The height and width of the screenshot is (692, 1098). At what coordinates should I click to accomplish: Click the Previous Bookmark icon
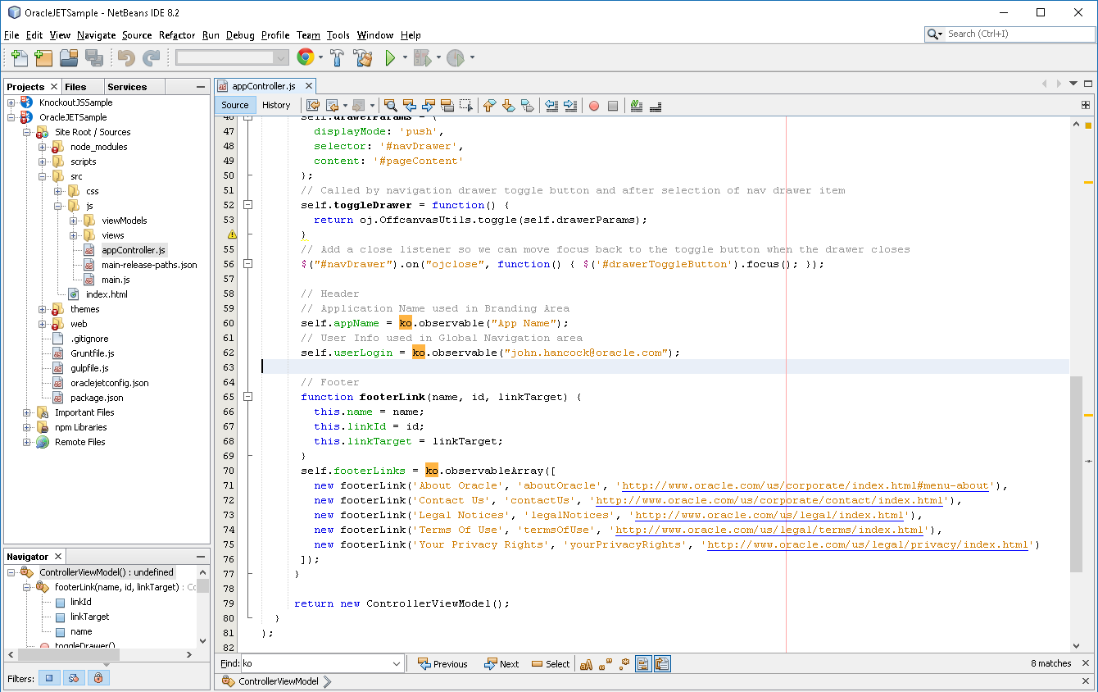click(489, 105)
